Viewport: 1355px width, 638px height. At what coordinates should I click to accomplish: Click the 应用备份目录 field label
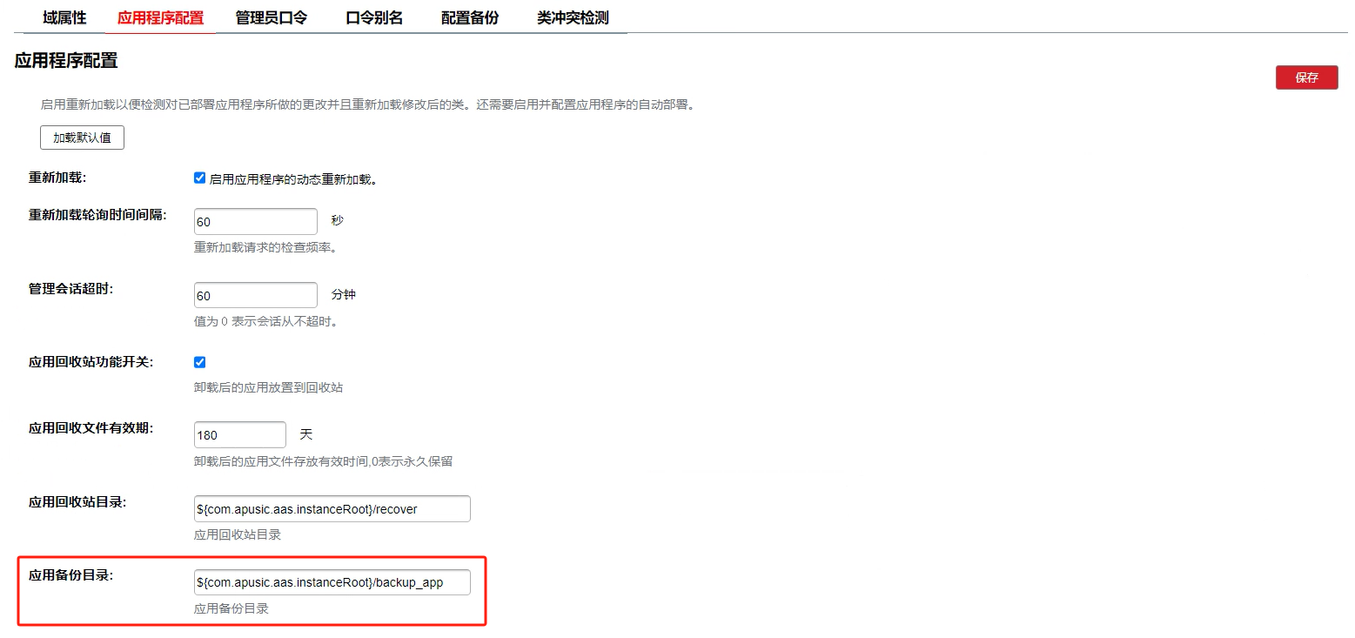(x=71, y=575)
